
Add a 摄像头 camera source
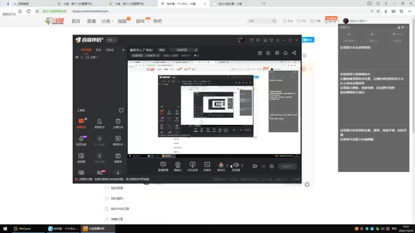(x=178, y=167)
